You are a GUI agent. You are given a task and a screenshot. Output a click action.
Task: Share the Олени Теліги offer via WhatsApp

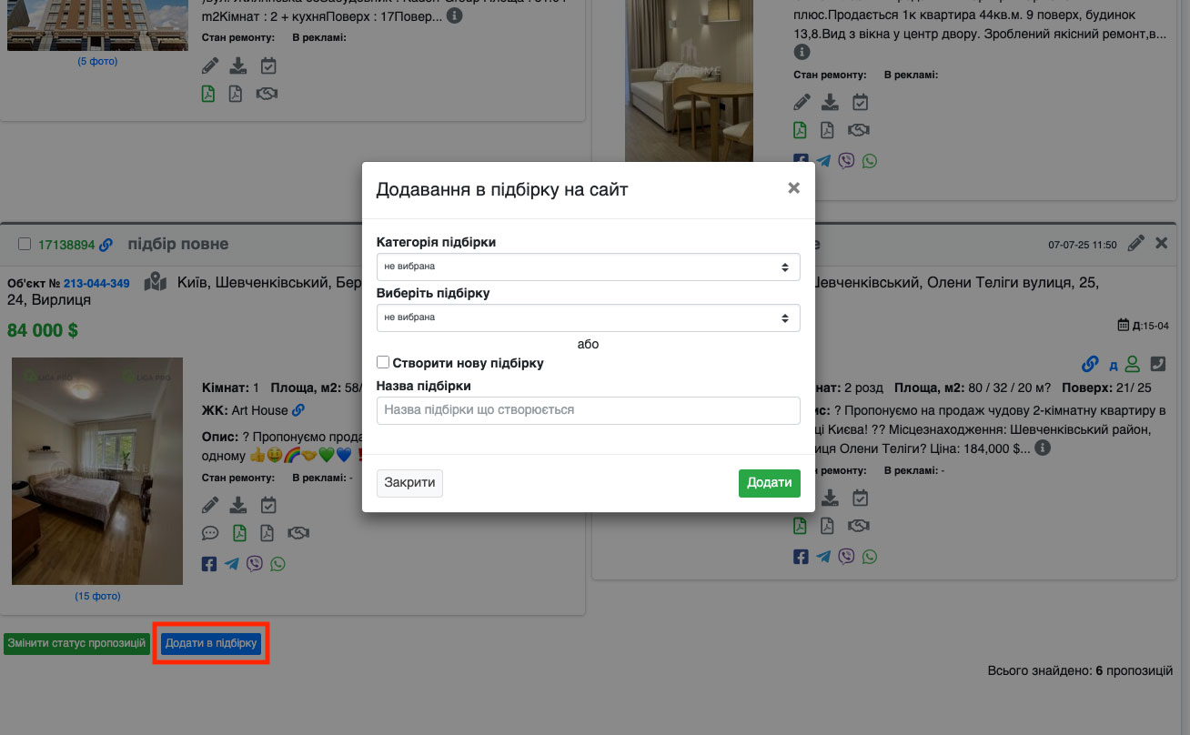point(871,557)
